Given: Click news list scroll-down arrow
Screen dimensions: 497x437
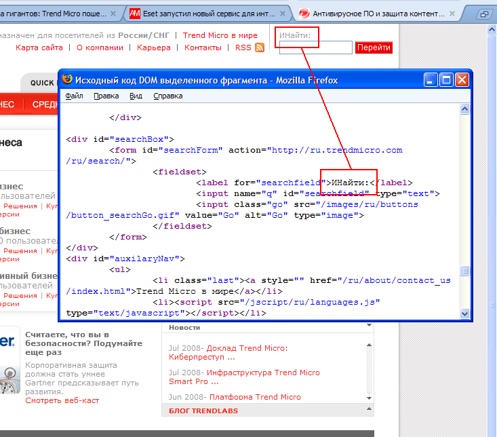Looking at the screenshot, I should [369, 398].
